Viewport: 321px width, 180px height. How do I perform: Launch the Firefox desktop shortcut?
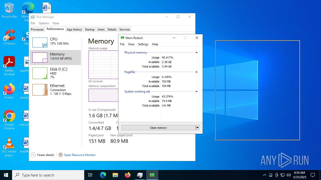[9, 91]
